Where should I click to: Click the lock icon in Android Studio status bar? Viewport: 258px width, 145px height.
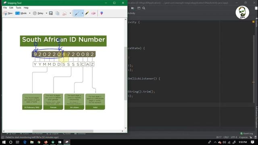pos(251,137)
